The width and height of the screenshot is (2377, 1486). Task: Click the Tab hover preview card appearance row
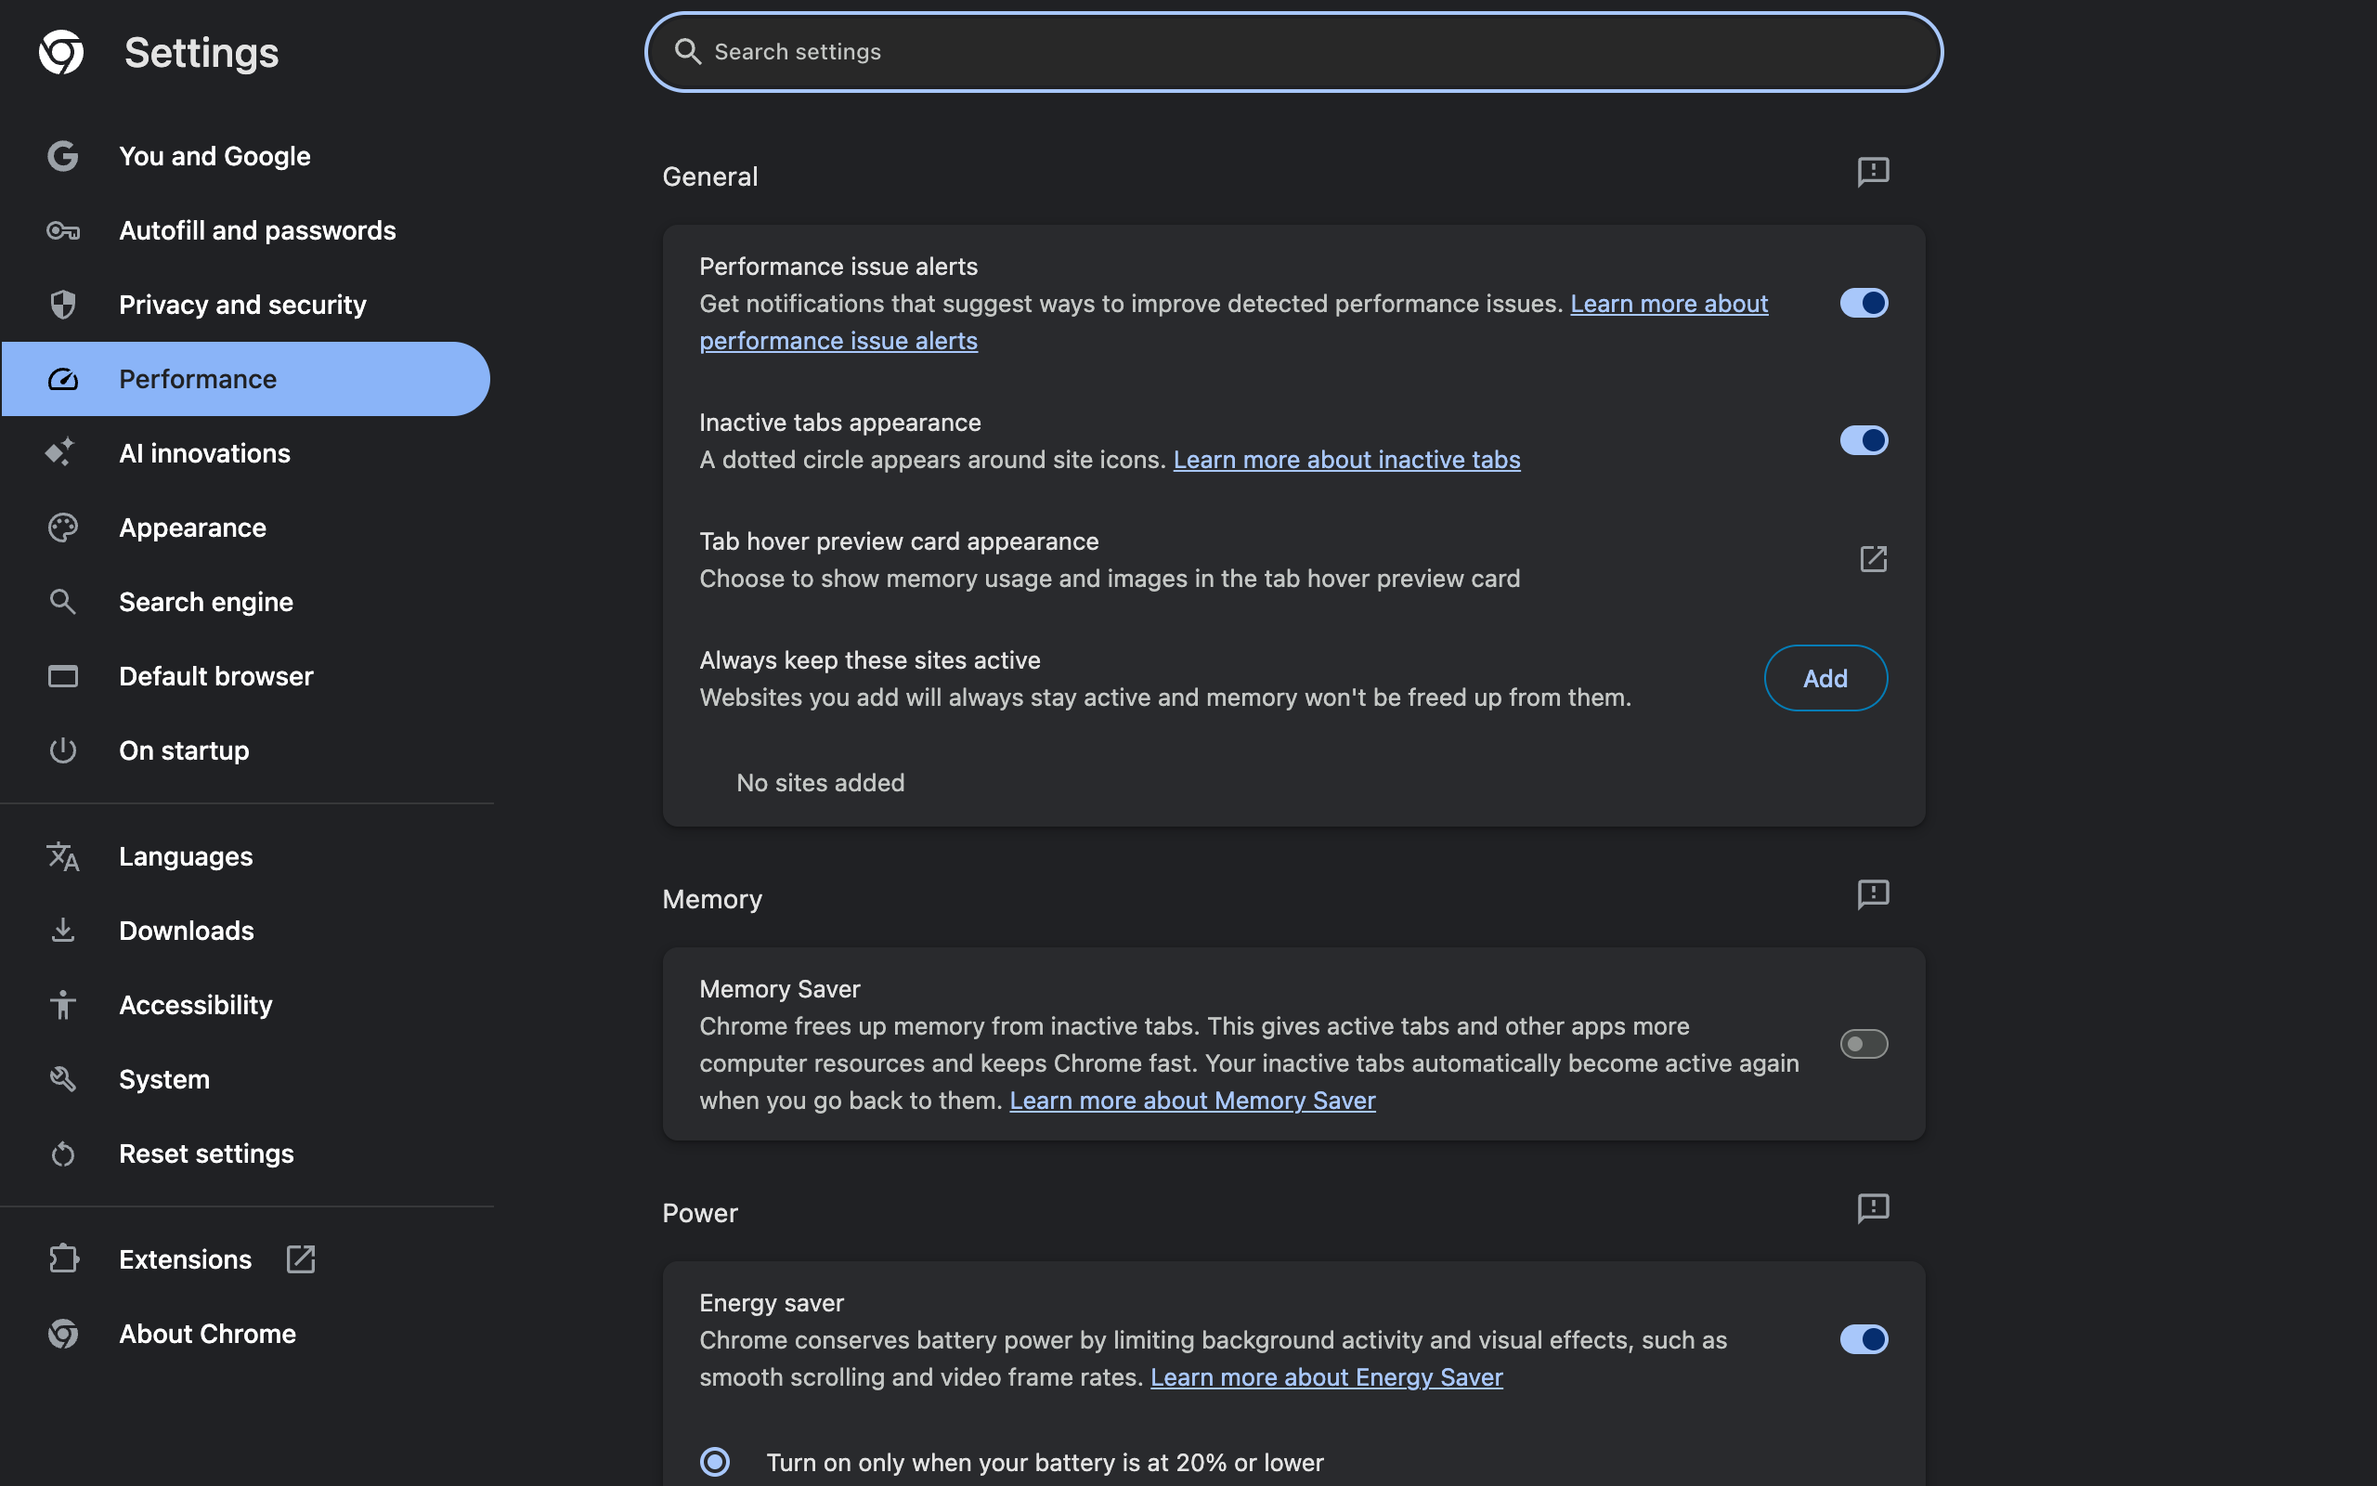click(x=1293, y=559)
